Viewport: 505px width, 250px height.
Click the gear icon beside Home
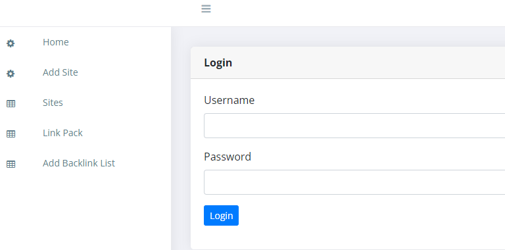pos(11,43)
